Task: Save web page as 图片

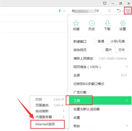Action: (x=109, y=50)
